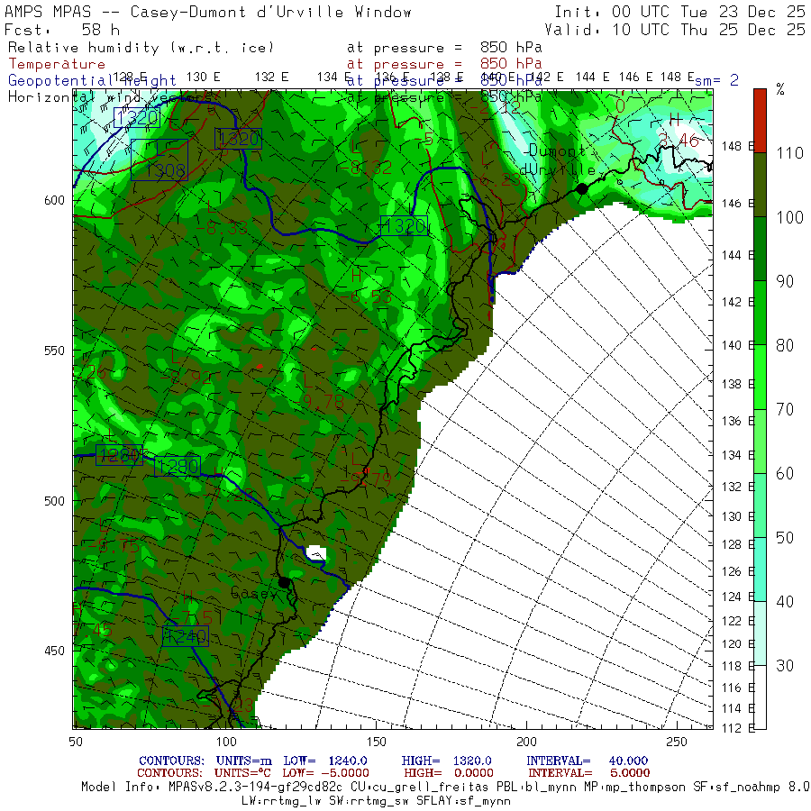This screenshot has width=811, height=811.
Task: Click the blue Geopotential height legend label
Action: click(x=92, y=81)
